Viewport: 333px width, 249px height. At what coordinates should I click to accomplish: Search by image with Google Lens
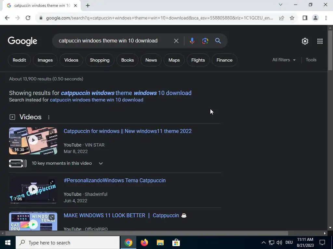tap(205, 41)
